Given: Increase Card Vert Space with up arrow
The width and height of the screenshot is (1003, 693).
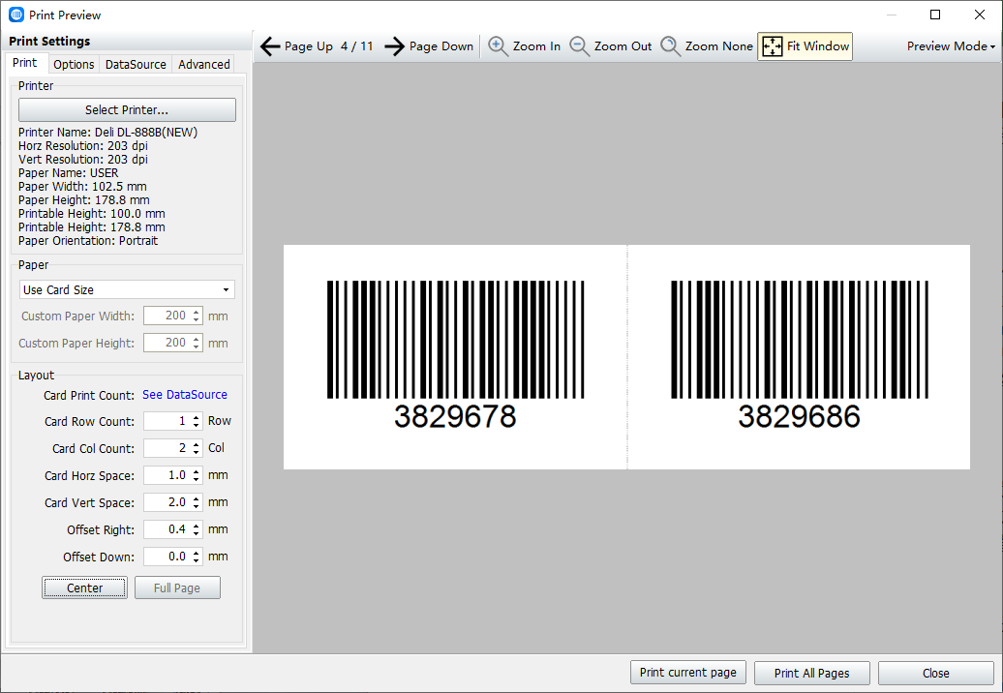Looking at the screenshot, I should point(197,498).
